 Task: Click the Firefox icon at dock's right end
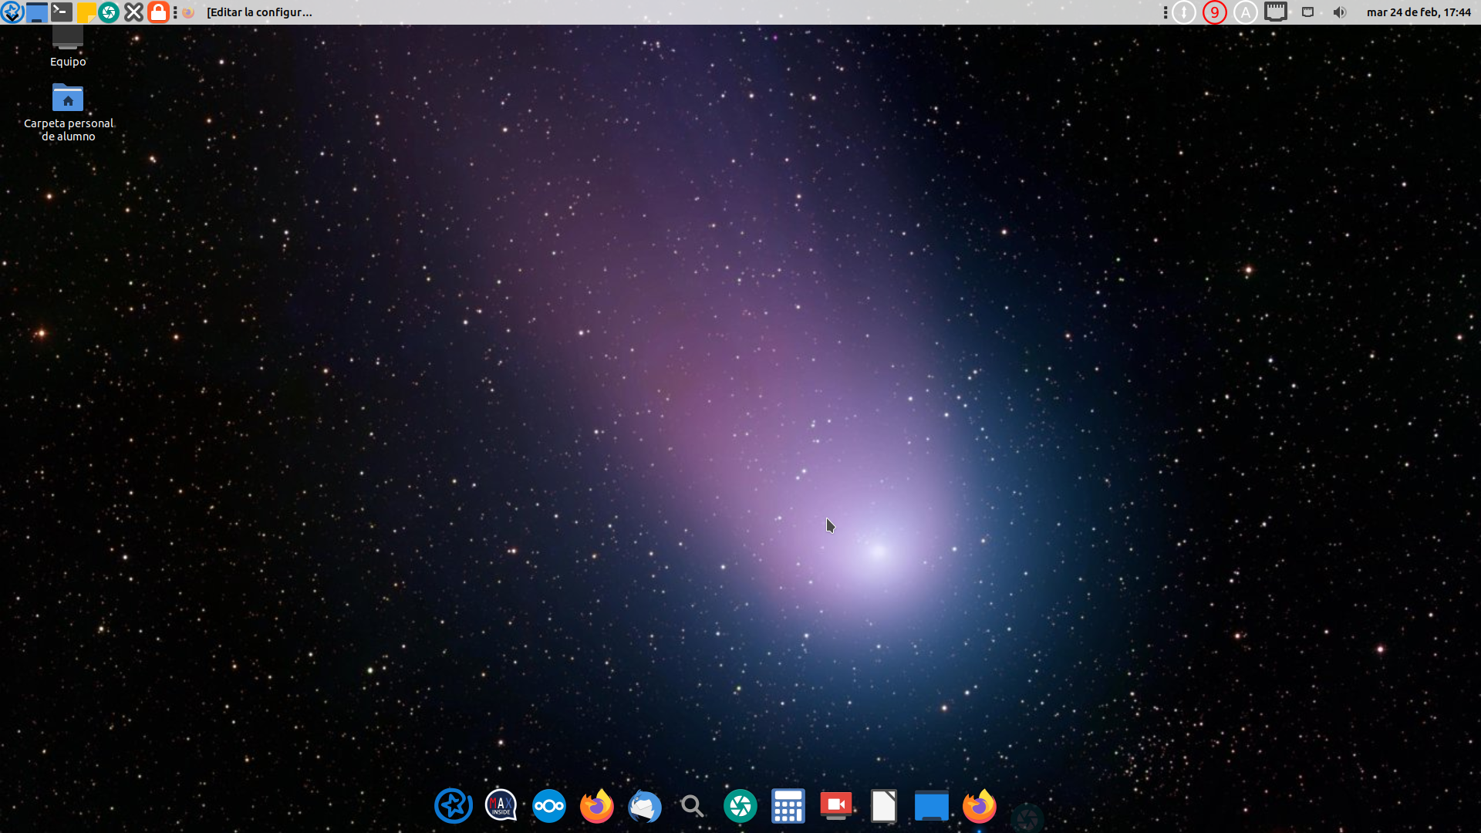pyautogui.click(x=980, y=806)
